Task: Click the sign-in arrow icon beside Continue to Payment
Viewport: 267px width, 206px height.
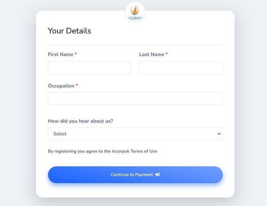Action: pyautogui.click(x=157, y=175)
